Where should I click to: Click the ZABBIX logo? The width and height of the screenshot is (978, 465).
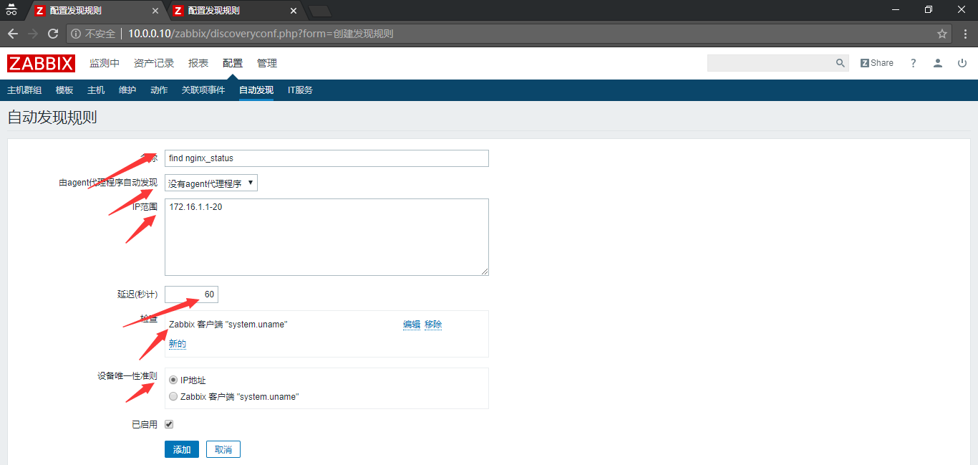[x=41, y=63]
